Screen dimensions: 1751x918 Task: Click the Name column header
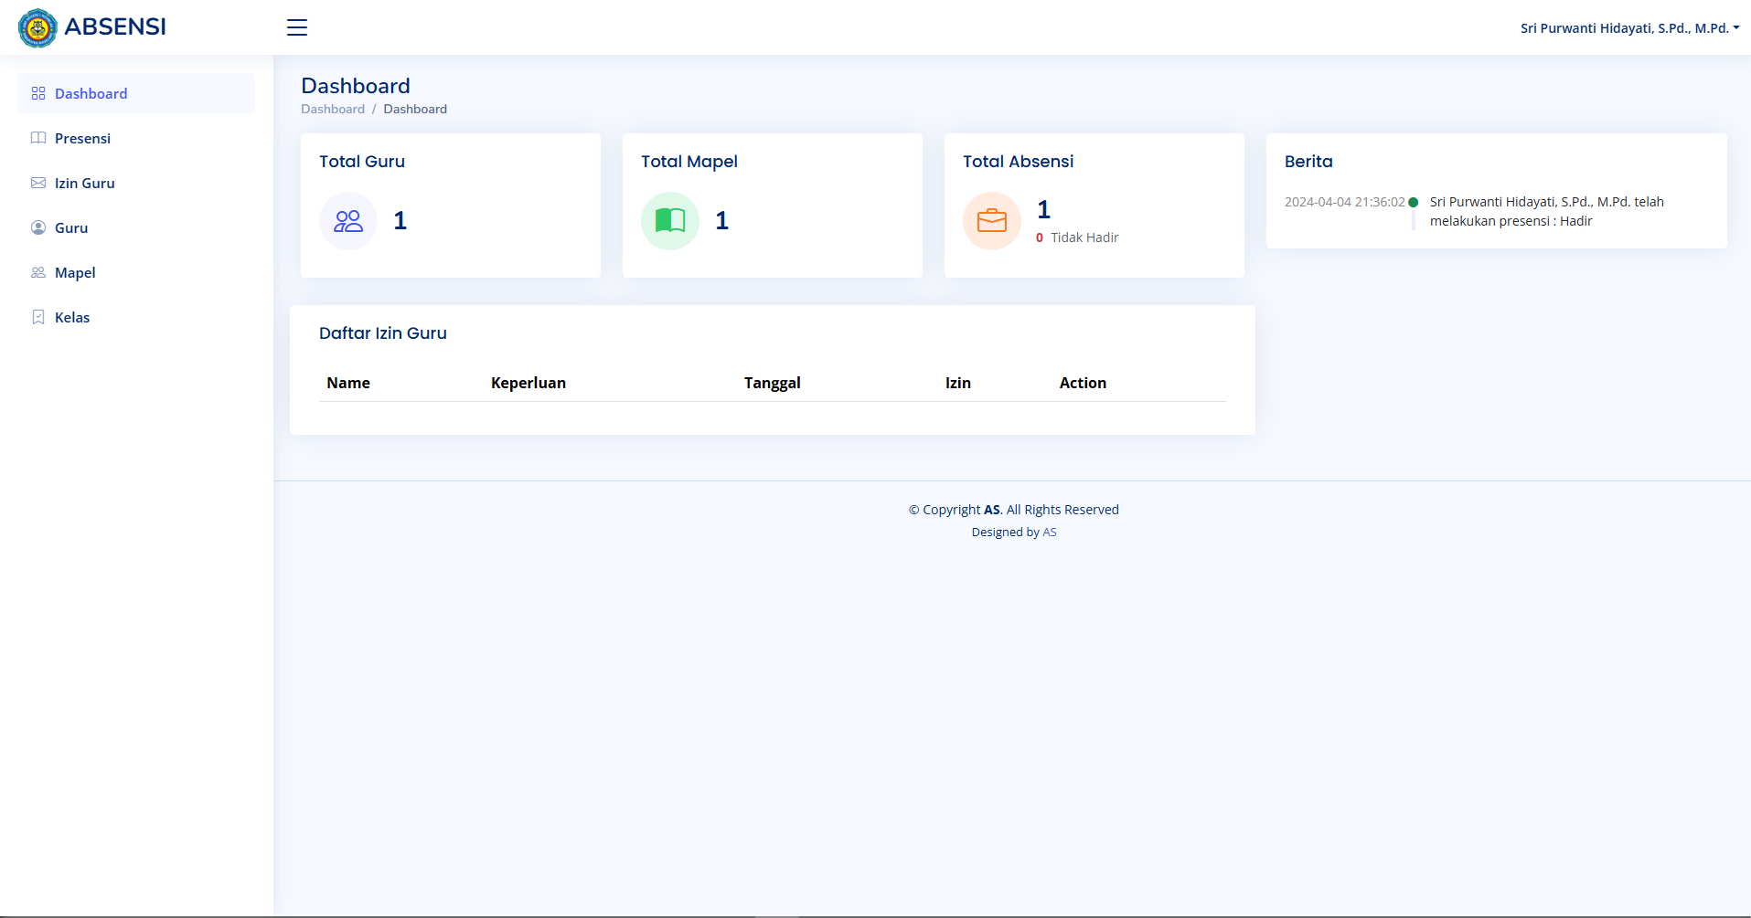point(348,384)
